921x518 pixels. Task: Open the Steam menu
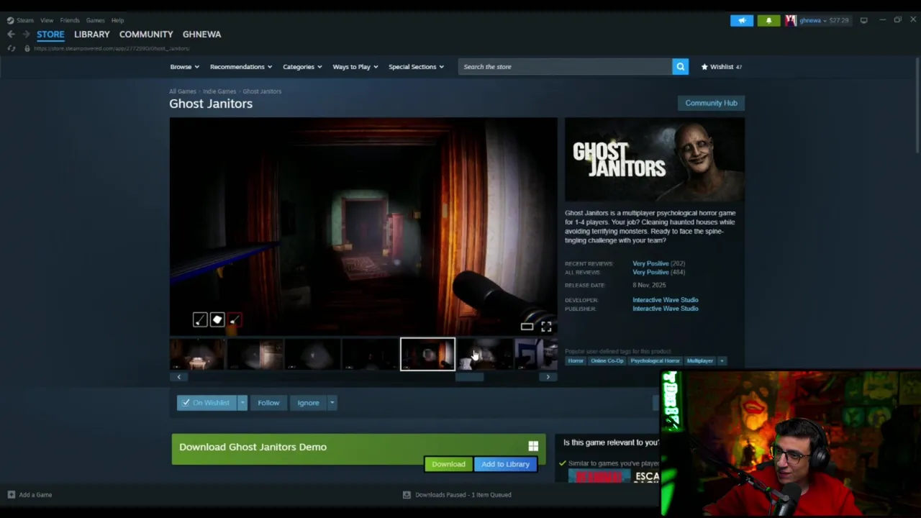(25, 20)
